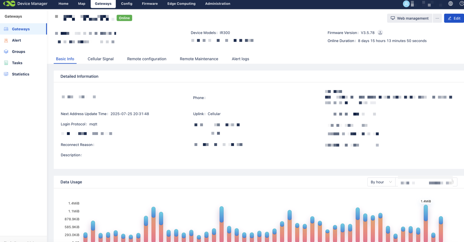Viewport: 464px width, 242px height.
Task: Switch to the Cellular Signal tab
Action: click(100, 59)
